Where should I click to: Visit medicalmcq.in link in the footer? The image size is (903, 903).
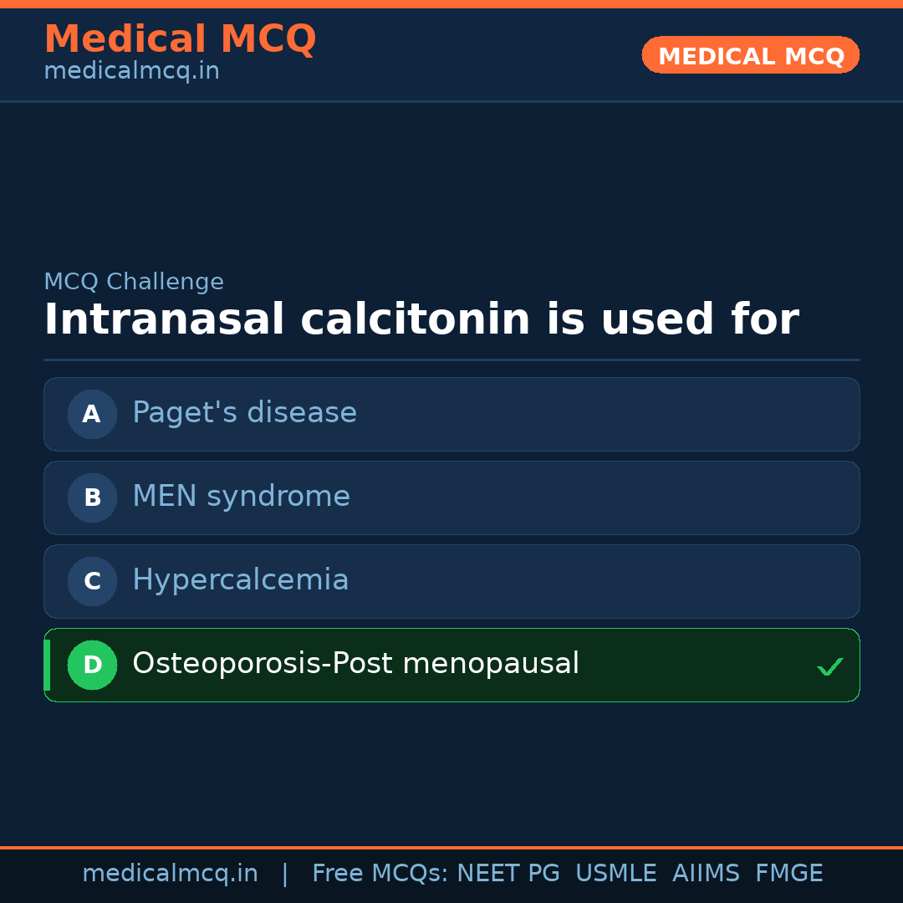(170, 874)
